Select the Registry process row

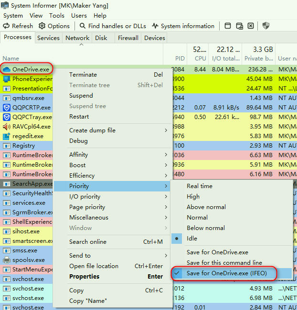click(x=23, y=146)
